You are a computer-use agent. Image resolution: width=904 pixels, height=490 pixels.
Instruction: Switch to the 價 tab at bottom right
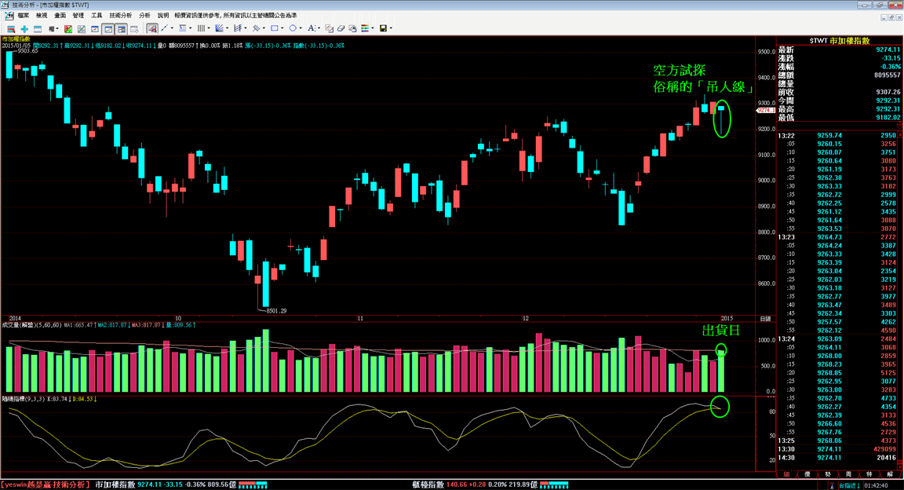click(x=807, y=474)
